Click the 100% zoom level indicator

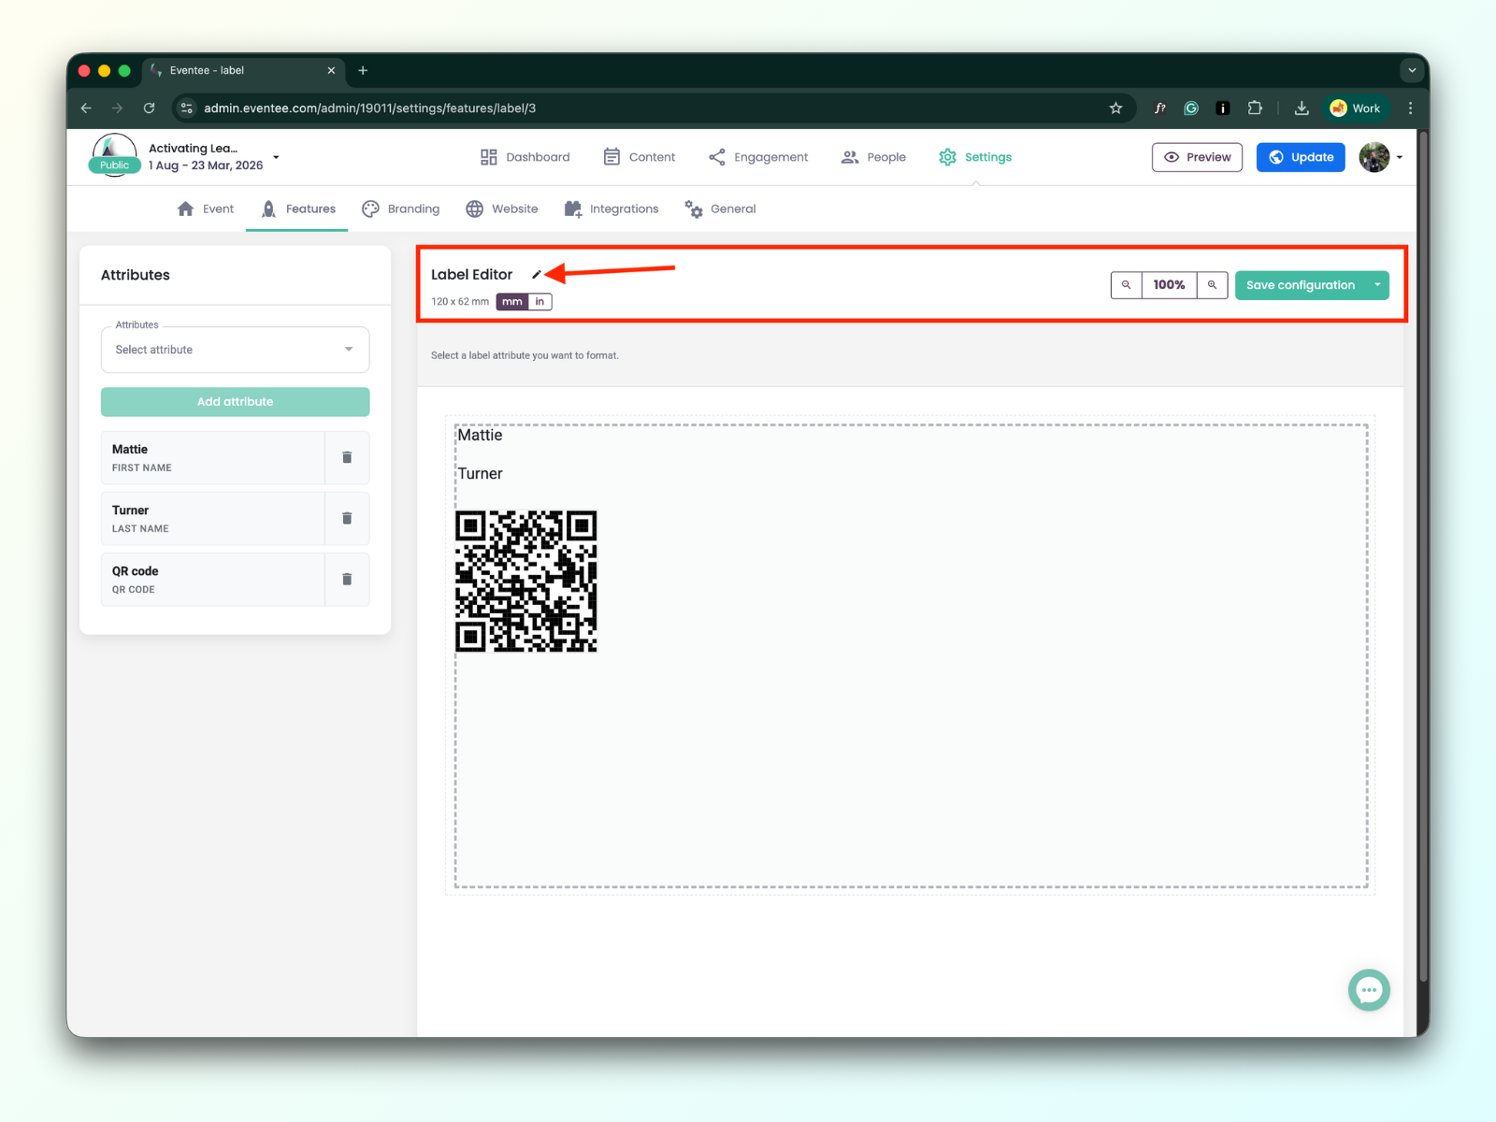click(1169, 285)
